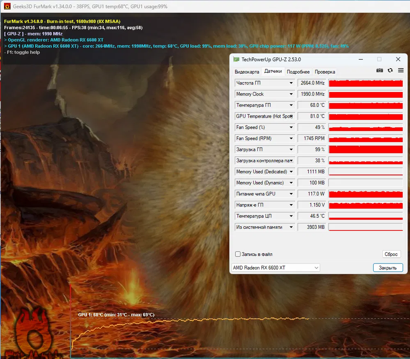
Task: Click the 2664.0 MHz GPU clock value
Action: coord(312,83)
